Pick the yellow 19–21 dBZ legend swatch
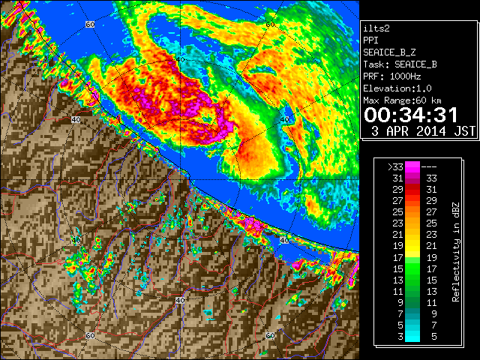 (412, 246)
